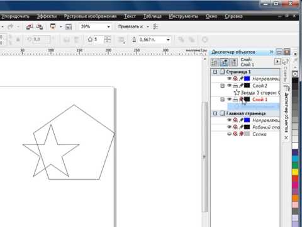Open the Эффекты menu
The height and width of the screenshot is (227, 302).
[x=47, y=16]
